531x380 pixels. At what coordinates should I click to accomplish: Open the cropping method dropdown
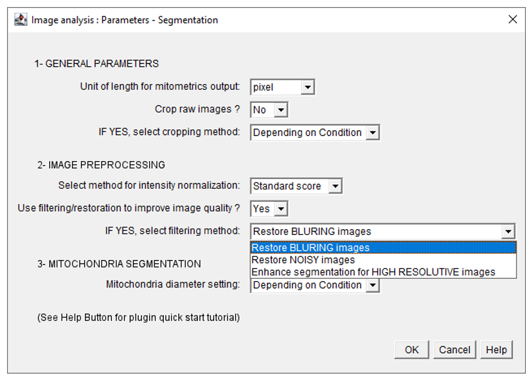coord(372,133)
